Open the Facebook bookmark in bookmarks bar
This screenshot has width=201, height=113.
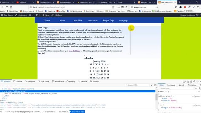pyautogui.click(x=50, y=11)
